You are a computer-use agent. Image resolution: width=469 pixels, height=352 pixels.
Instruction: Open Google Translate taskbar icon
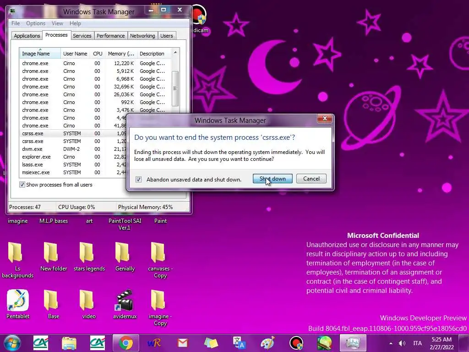pyautogui.click(x=239, y=343)
